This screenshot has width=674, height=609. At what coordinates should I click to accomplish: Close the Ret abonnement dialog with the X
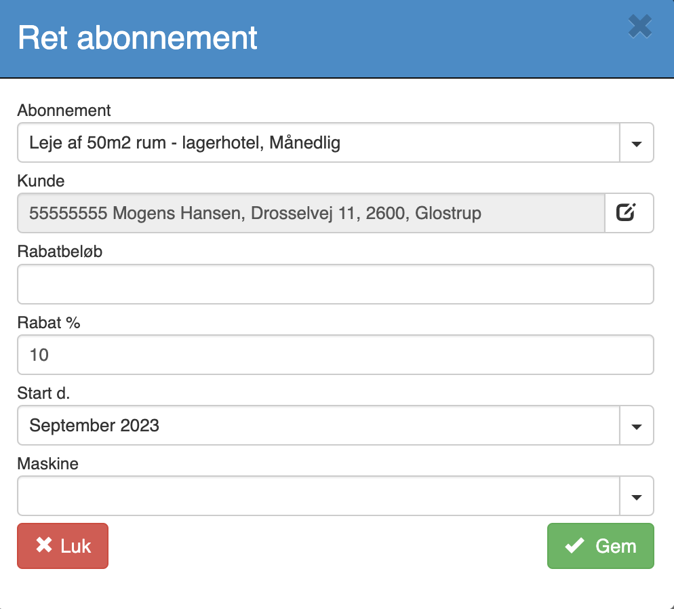tap(639, 26)
